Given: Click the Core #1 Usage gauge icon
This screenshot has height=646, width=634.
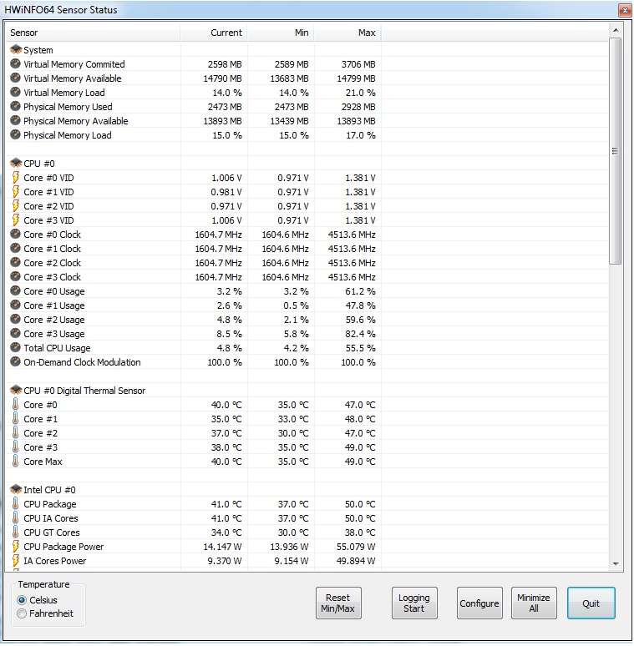Looking at the screenshot, I should [x=15, y=305].
